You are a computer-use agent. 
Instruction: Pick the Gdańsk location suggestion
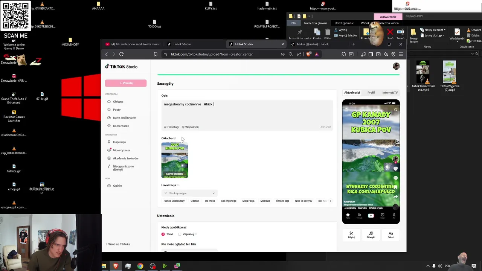click(195, 201)
